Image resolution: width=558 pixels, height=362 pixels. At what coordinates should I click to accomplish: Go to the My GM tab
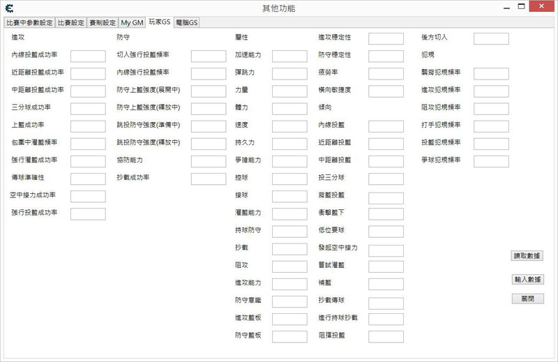(x=131, y=22)
